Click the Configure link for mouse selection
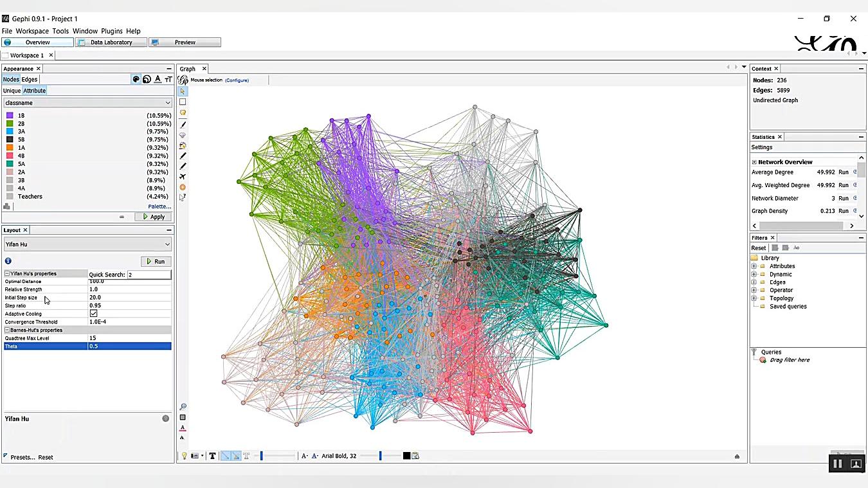The image size is (868, 488). coord(237,80)
